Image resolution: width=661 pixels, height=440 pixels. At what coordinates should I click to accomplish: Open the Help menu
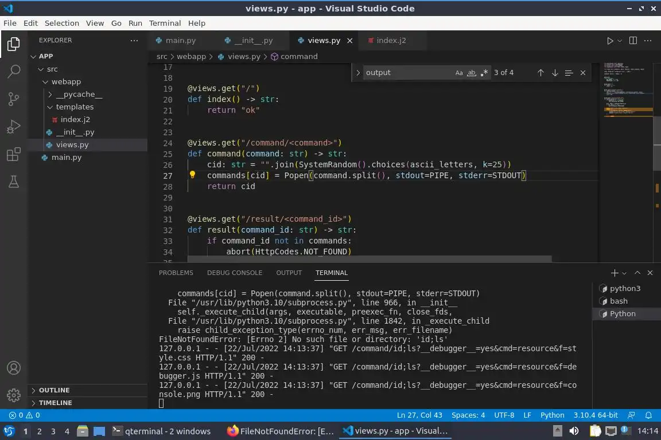tap(196, 23)
